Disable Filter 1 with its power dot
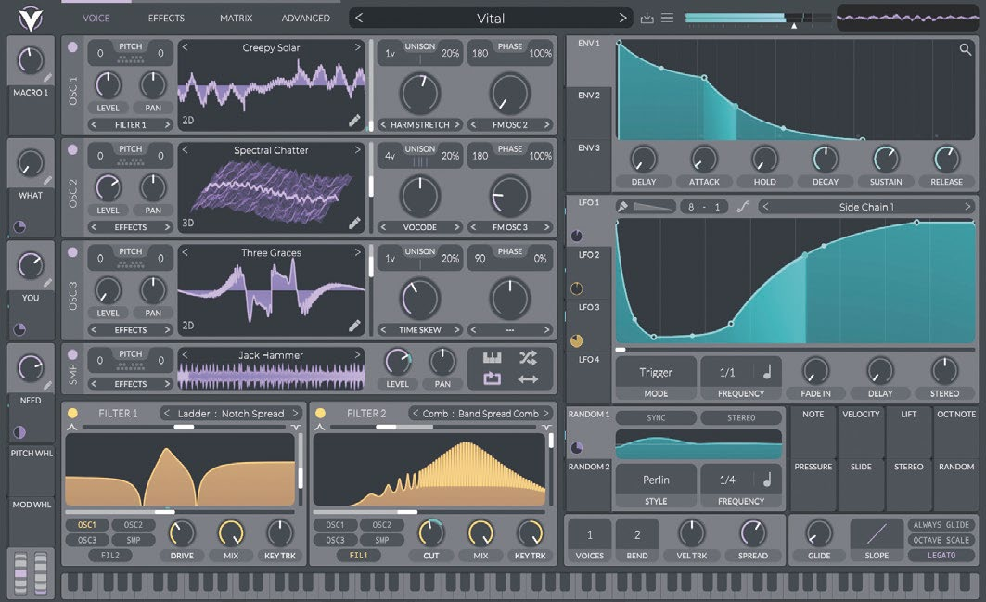The height and width of the screenshot is (602, 986). coord(72,414)
